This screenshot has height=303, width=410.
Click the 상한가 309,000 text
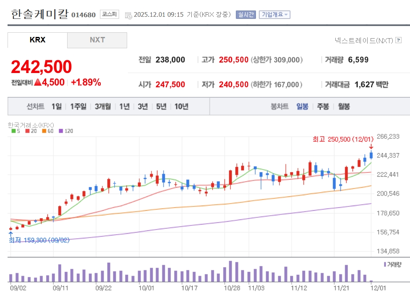click(x=277, y=60)
